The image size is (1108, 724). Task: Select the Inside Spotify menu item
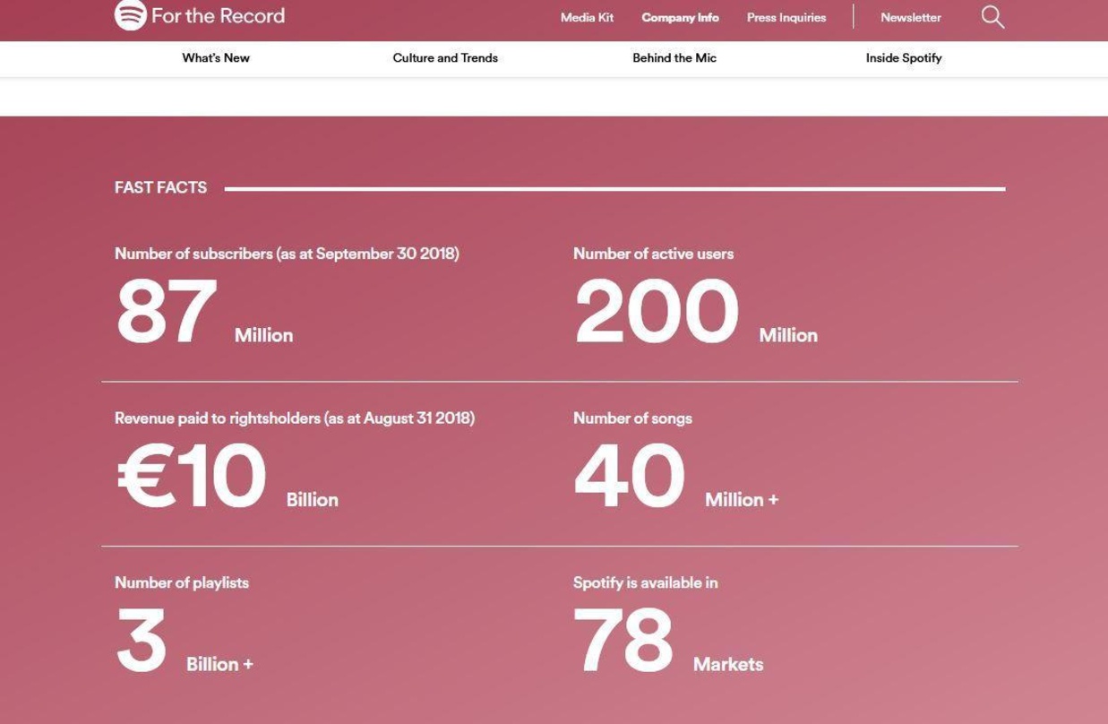coord(904,58)
